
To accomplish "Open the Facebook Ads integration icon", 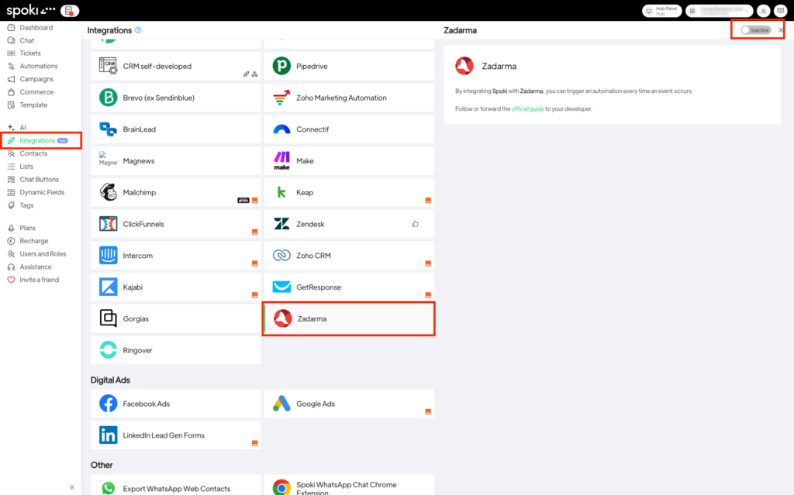I will (x=109, y=404).
